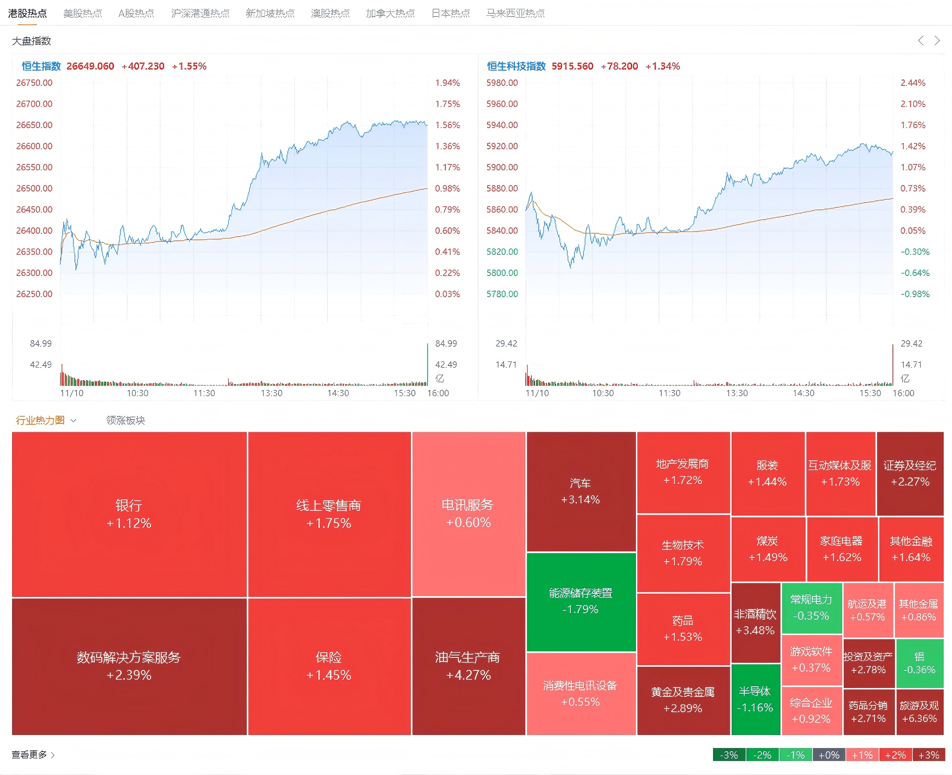Switch to 领涨板块 view

click(x=126, y=421)
